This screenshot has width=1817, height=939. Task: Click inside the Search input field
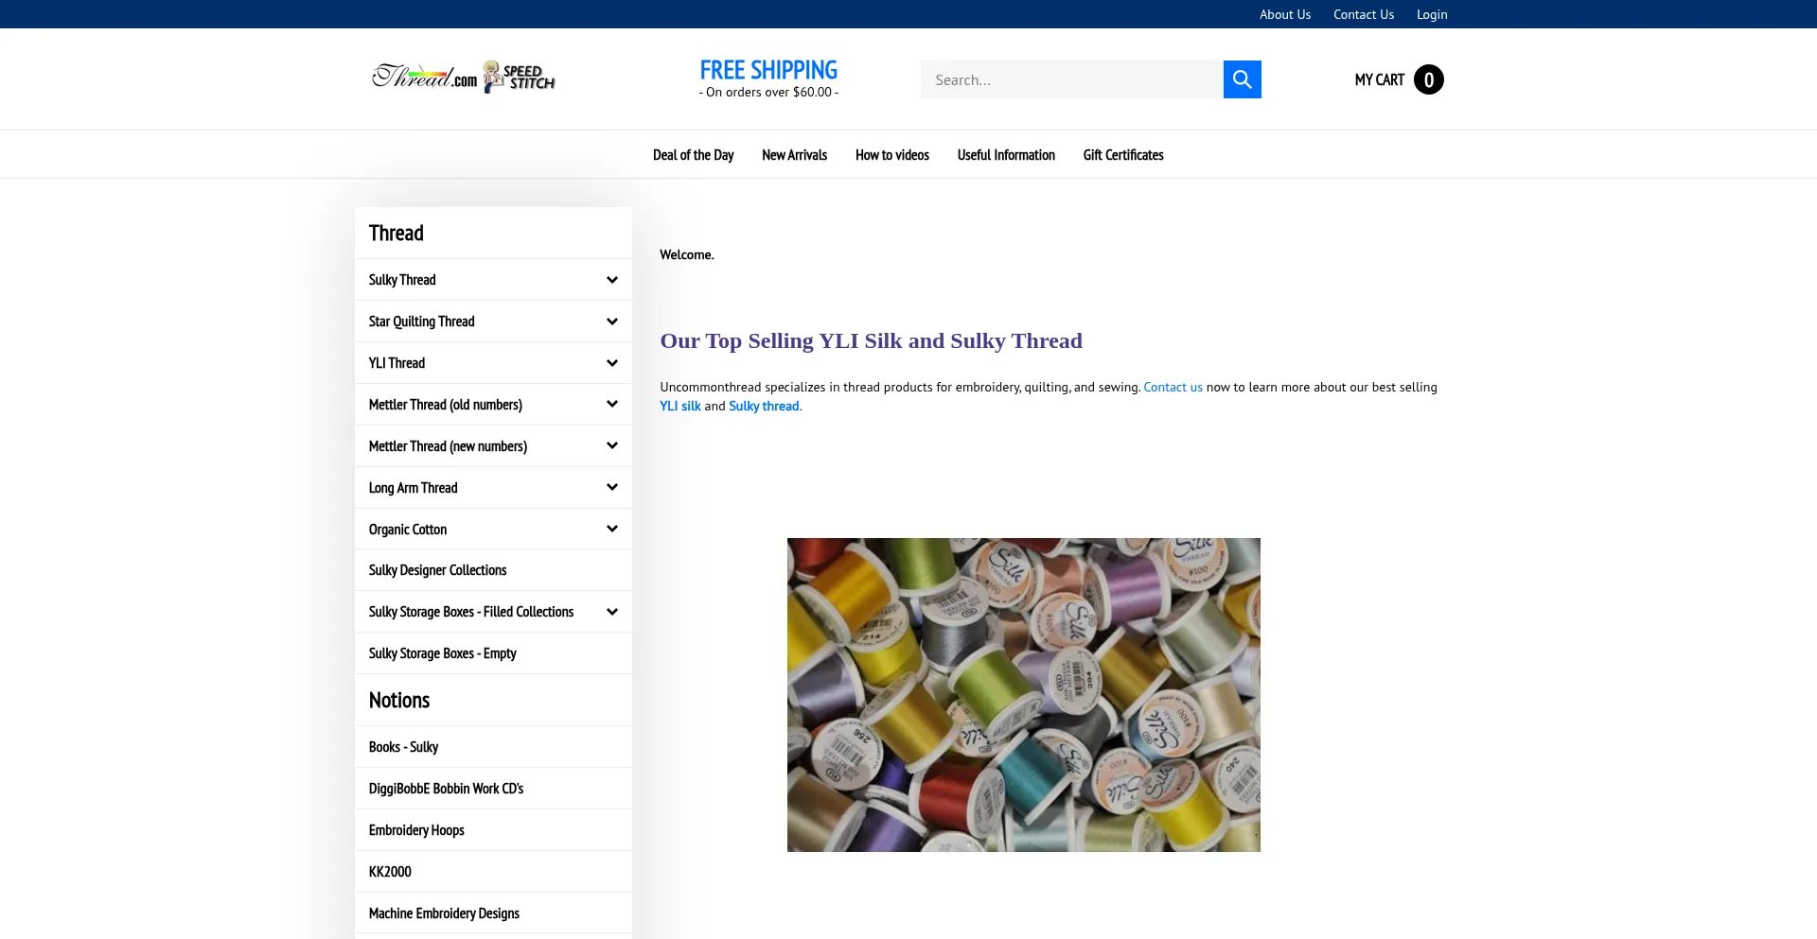(x=1070, y=79)
